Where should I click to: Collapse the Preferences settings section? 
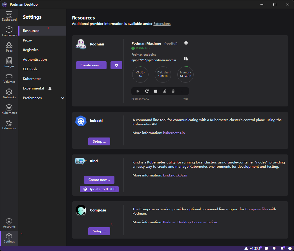(x=62, y=98)
